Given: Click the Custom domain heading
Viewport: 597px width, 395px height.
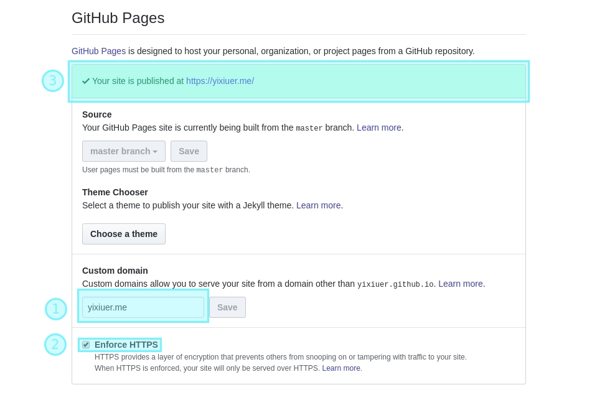Looking at the screenshot, I should click(x=115, y=271).
